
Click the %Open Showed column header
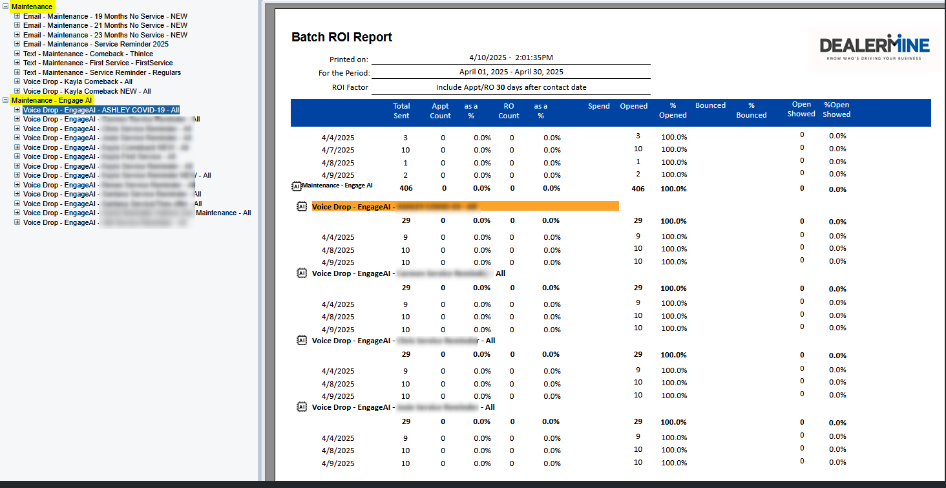(x=836, y=109)
